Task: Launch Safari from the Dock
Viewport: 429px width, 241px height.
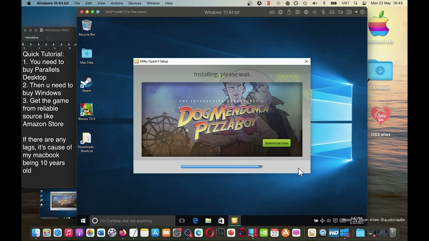Action: (58, 233)
